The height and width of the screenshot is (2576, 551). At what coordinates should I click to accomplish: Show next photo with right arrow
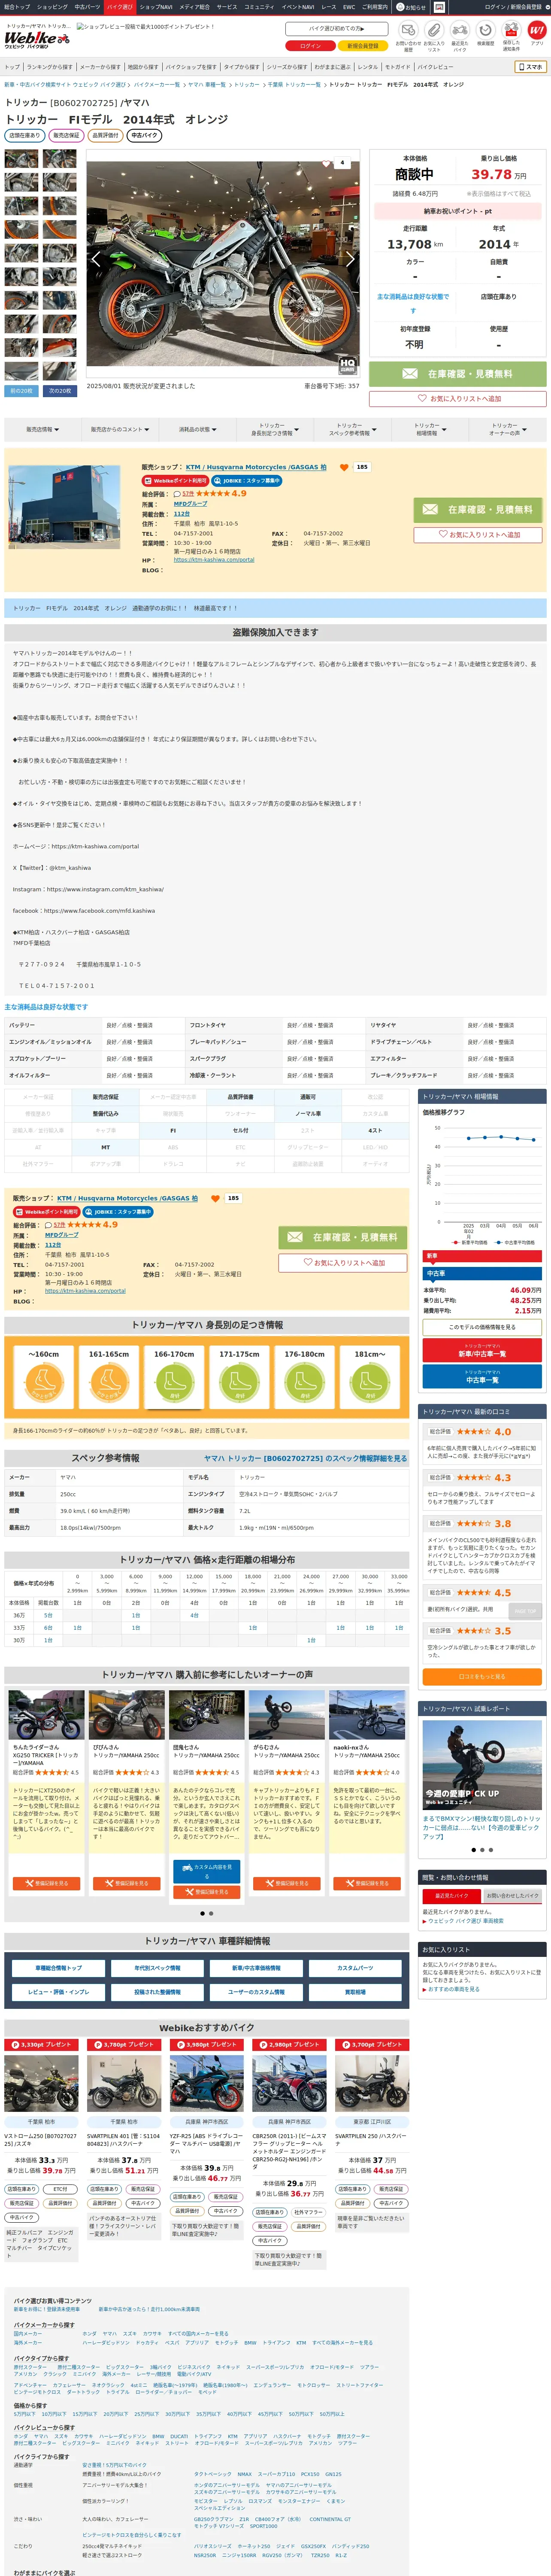(350, 259)
